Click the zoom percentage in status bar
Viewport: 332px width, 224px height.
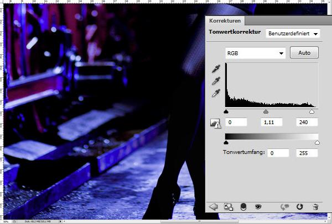click(6, 222)
